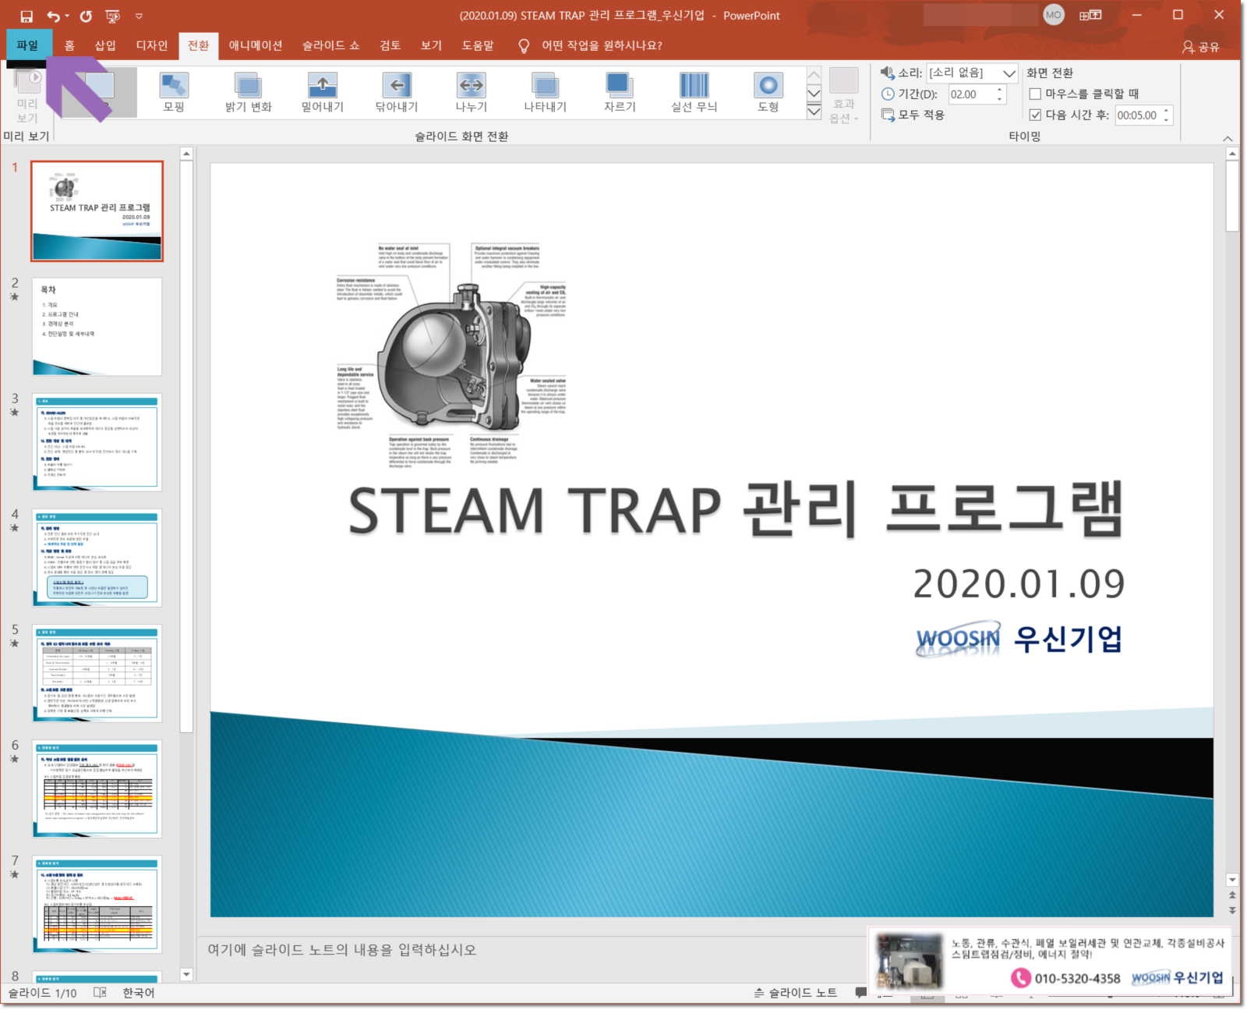Image resolution: width=1247 pixels, height=1010 pixels.
Task: Click the transition star icon under slide 5
Action: point(14,643)
